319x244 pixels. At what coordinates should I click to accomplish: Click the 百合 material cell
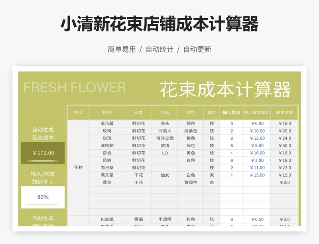tap(107, 153)
